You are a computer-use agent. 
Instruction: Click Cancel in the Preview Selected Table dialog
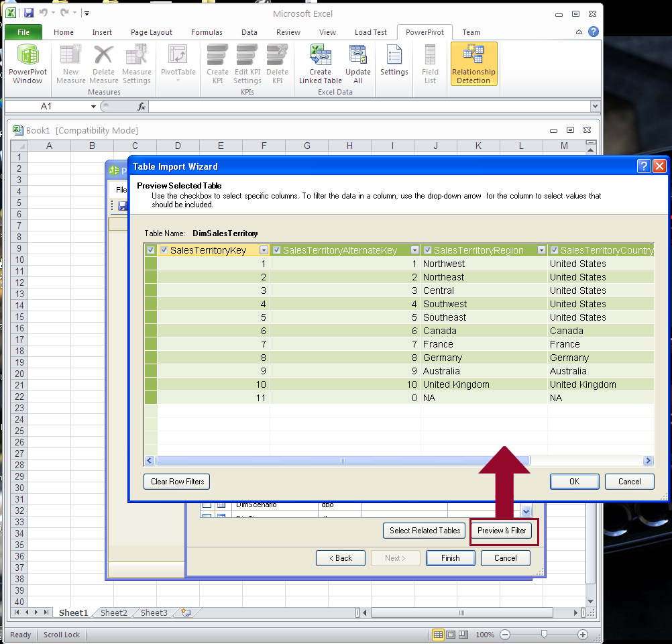pyautogui.click(x=629, y=482)
